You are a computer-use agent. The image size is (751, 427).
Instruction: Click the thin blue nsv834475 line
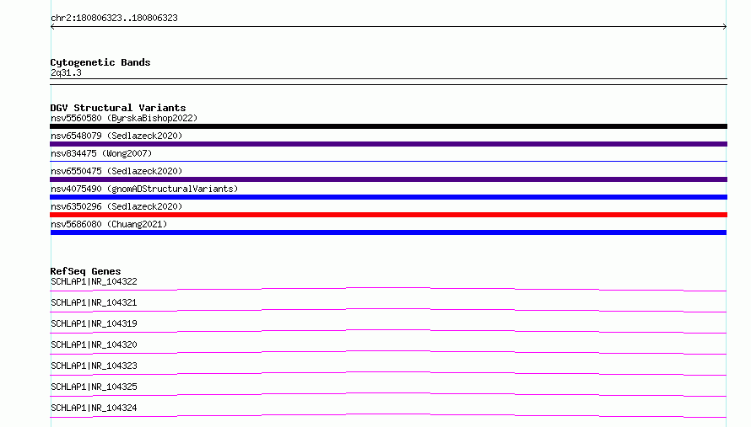pos(388,161)
